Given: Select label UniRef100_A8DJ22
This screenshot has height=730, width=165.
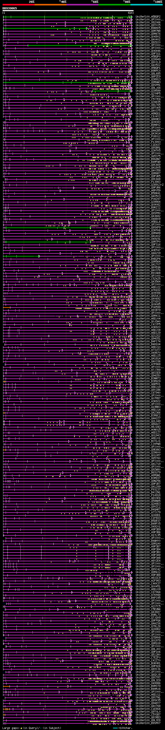Looking at the screenshot, I should pyautogui.click(x=148, y=287).
